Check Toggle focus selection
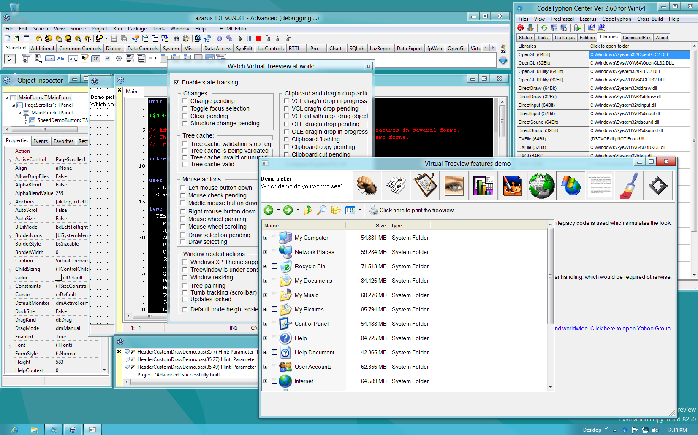 click(185, 108)
